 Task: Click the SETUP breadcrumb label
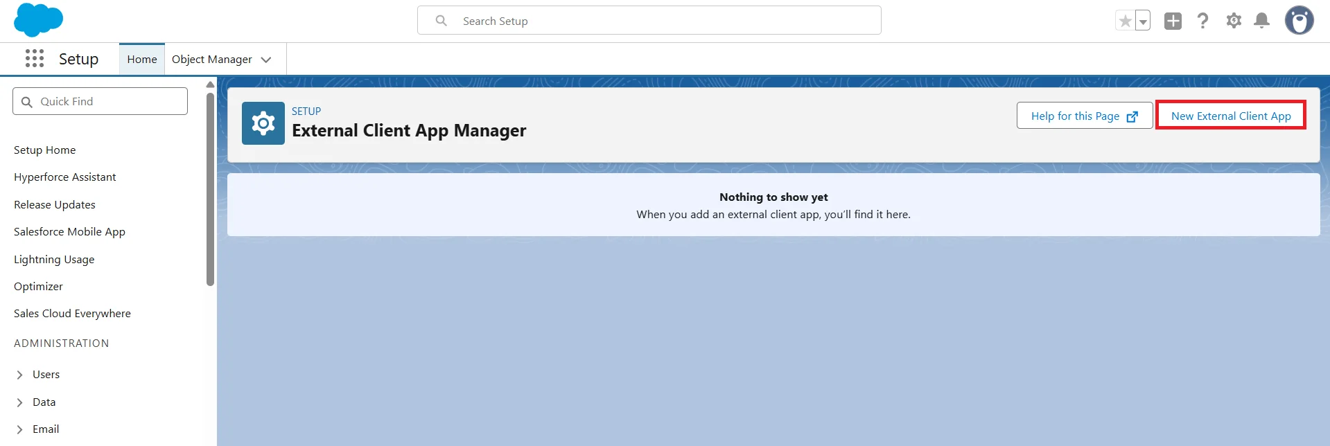coord(306,111)
